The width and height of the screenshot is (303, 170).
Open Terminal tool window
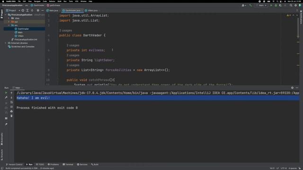tap(68, 164)
